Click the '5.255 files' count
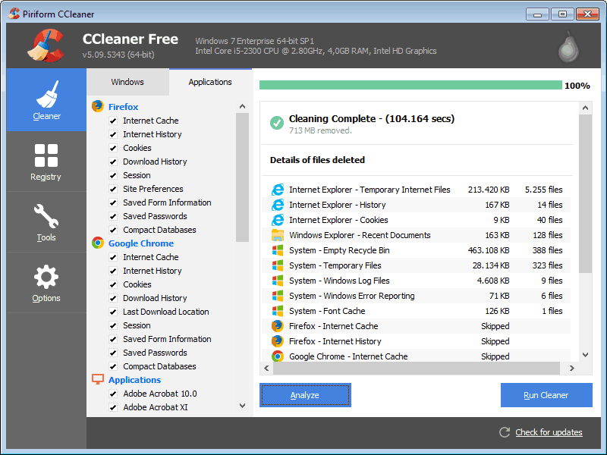Screen dimensions: 607x455 pyautogui.click(x=543, y=190)
